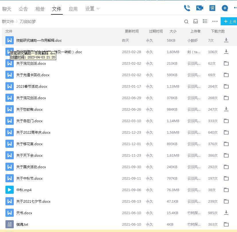Click uploader 刻 (ta... in second row
Viewport: 237px width, 232px height.
pyautogui.click(x=194, y=52)
